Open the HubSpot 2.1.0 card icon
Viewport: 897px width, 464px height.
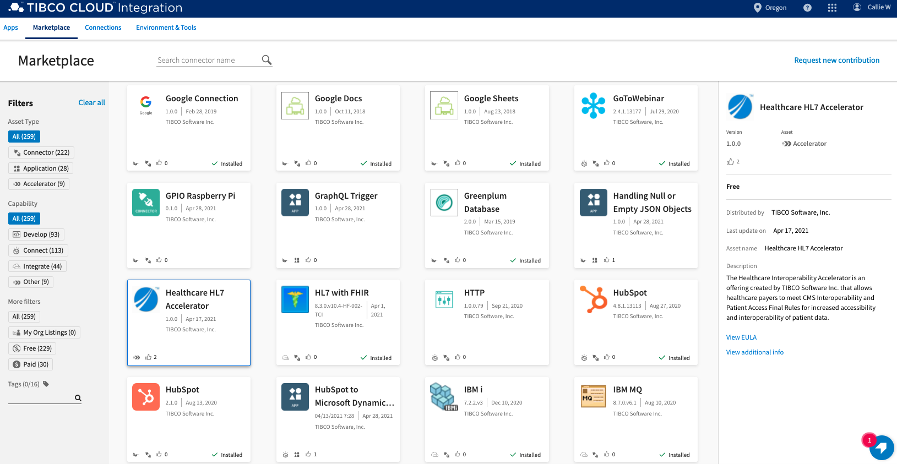click(x=146, y=397)
